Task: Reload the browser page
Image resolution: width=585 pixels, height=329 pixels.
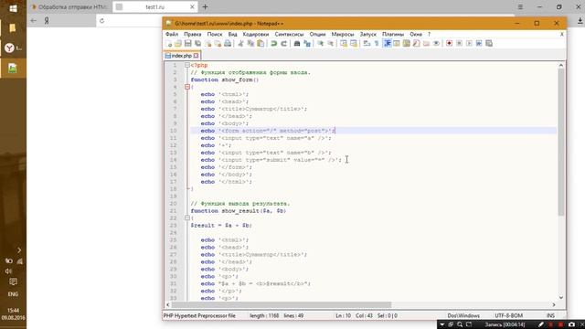Action: point(101,20)
